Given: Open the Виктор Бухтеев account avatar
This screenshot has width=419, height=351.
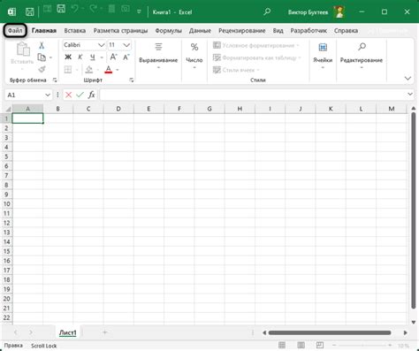Looking at the screenshot, I should [x=339, y=12].
